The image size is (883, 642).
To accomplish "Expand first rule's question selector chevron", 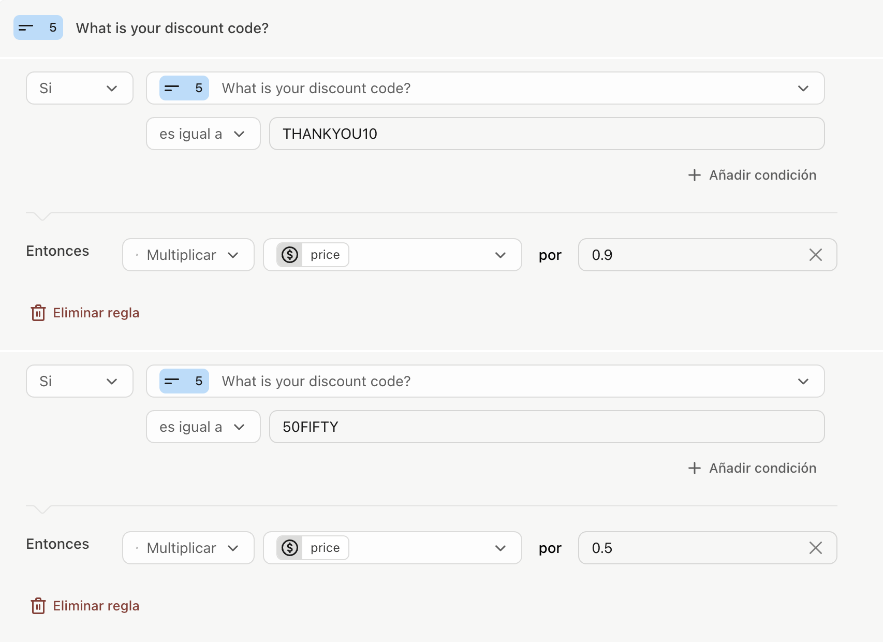I will click(803, 88).
